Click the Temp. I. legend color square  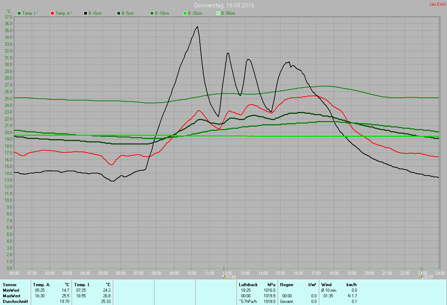click(19, 13)
